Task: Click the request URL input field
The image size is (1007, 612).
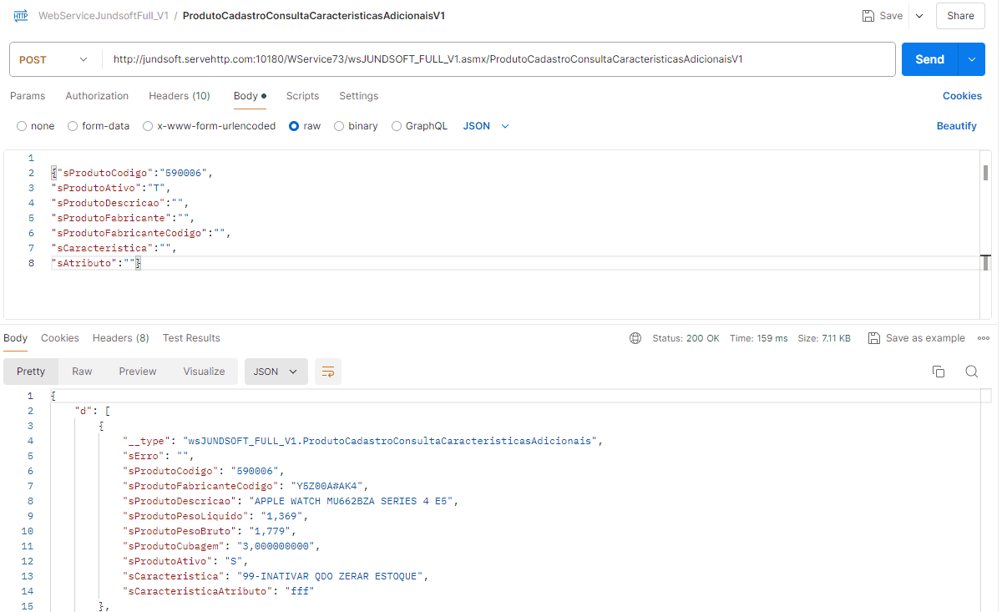Action: pyautogui.click(x=497, y=59)
